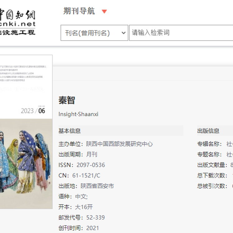Select founding year 2021
Screen dimensions: 233x233
coord(93,228)
